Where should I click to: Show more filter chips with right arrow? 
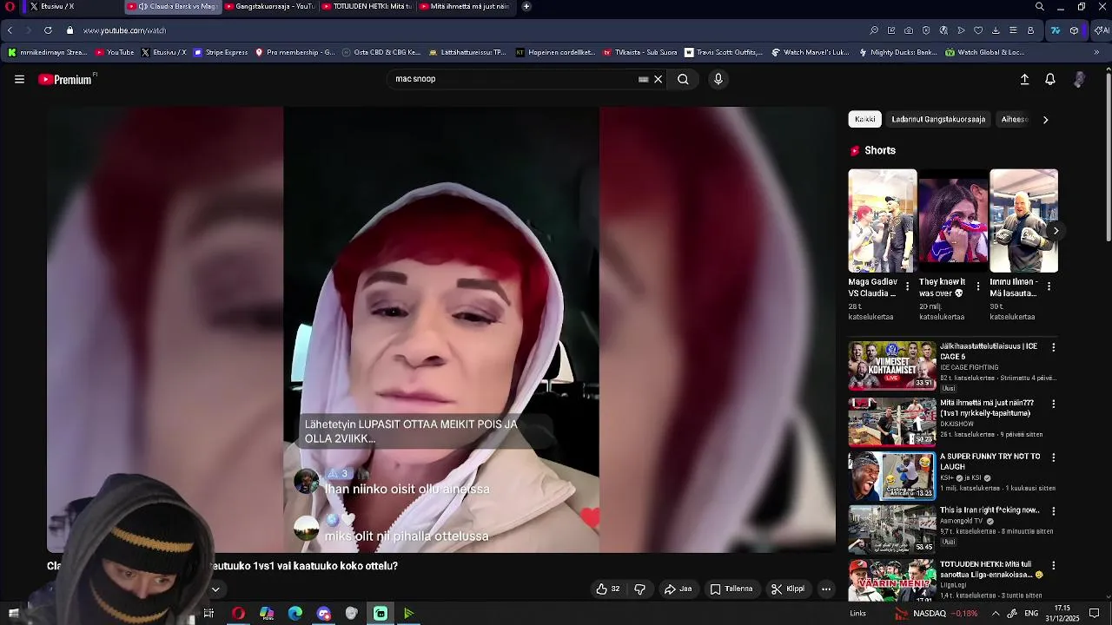1045,120
